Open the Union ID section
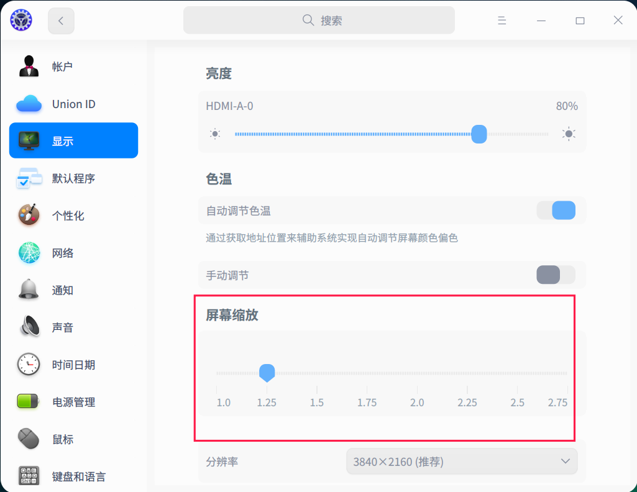The width and height of the screenshot is (637, 492). 73,104
